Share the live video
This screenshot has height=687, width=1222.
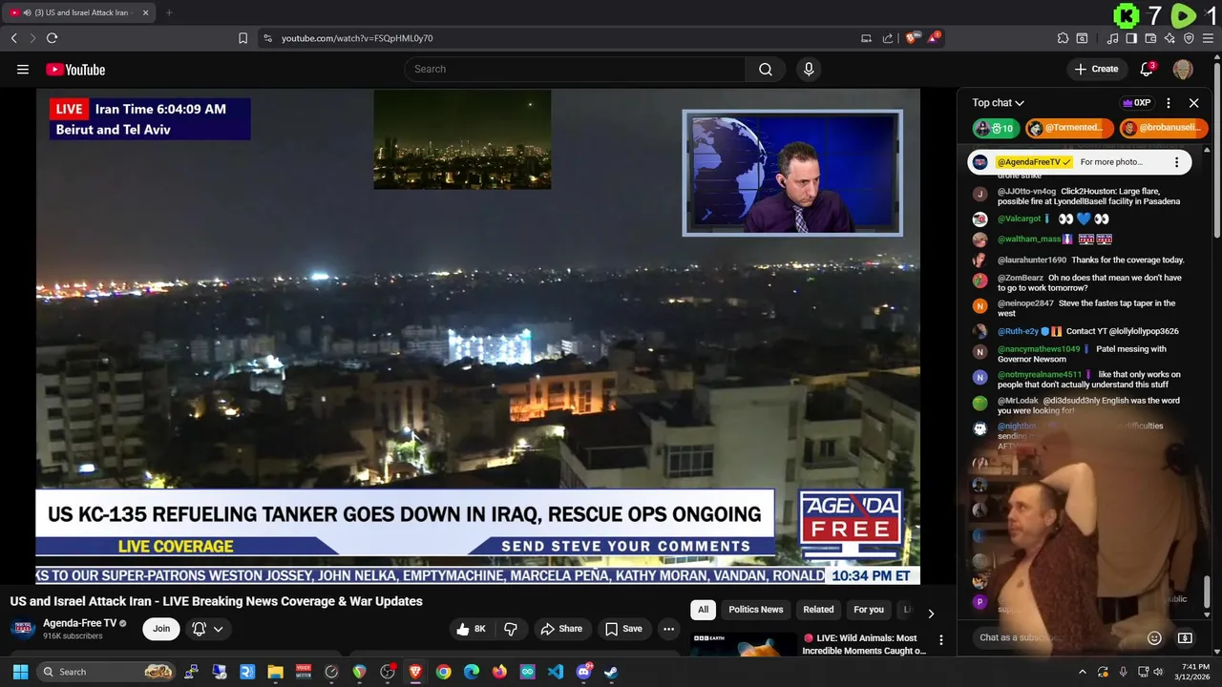pyautogui.click(x=561, y=629)
